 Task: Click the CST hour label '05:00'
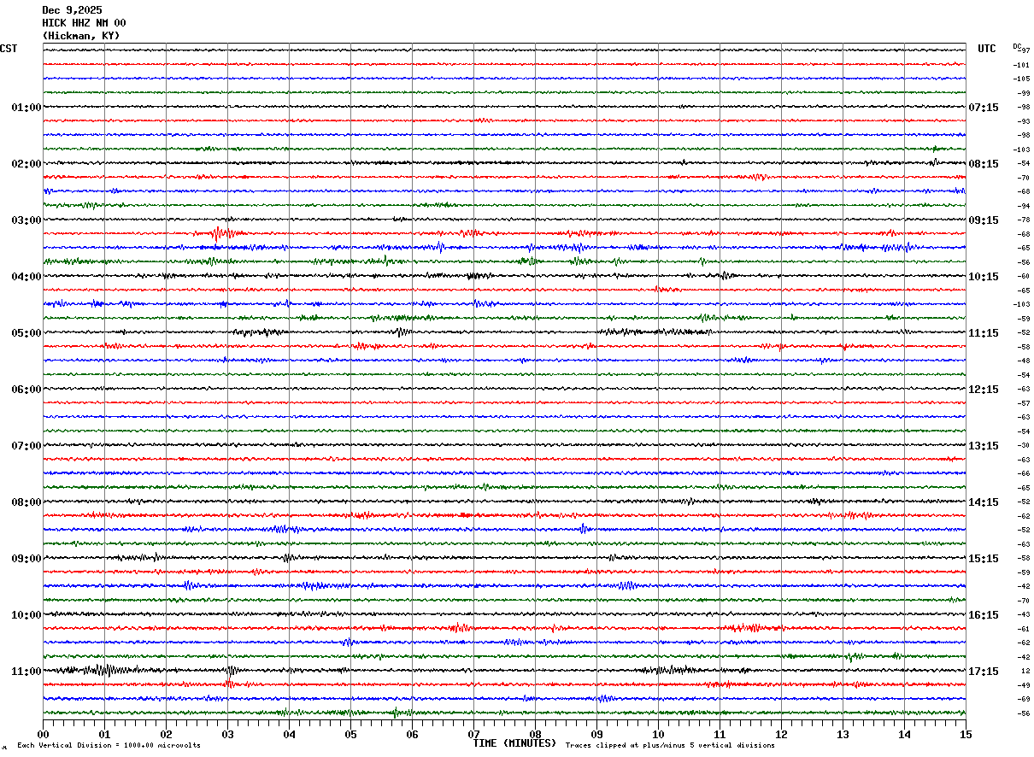[x=26, y=333]
